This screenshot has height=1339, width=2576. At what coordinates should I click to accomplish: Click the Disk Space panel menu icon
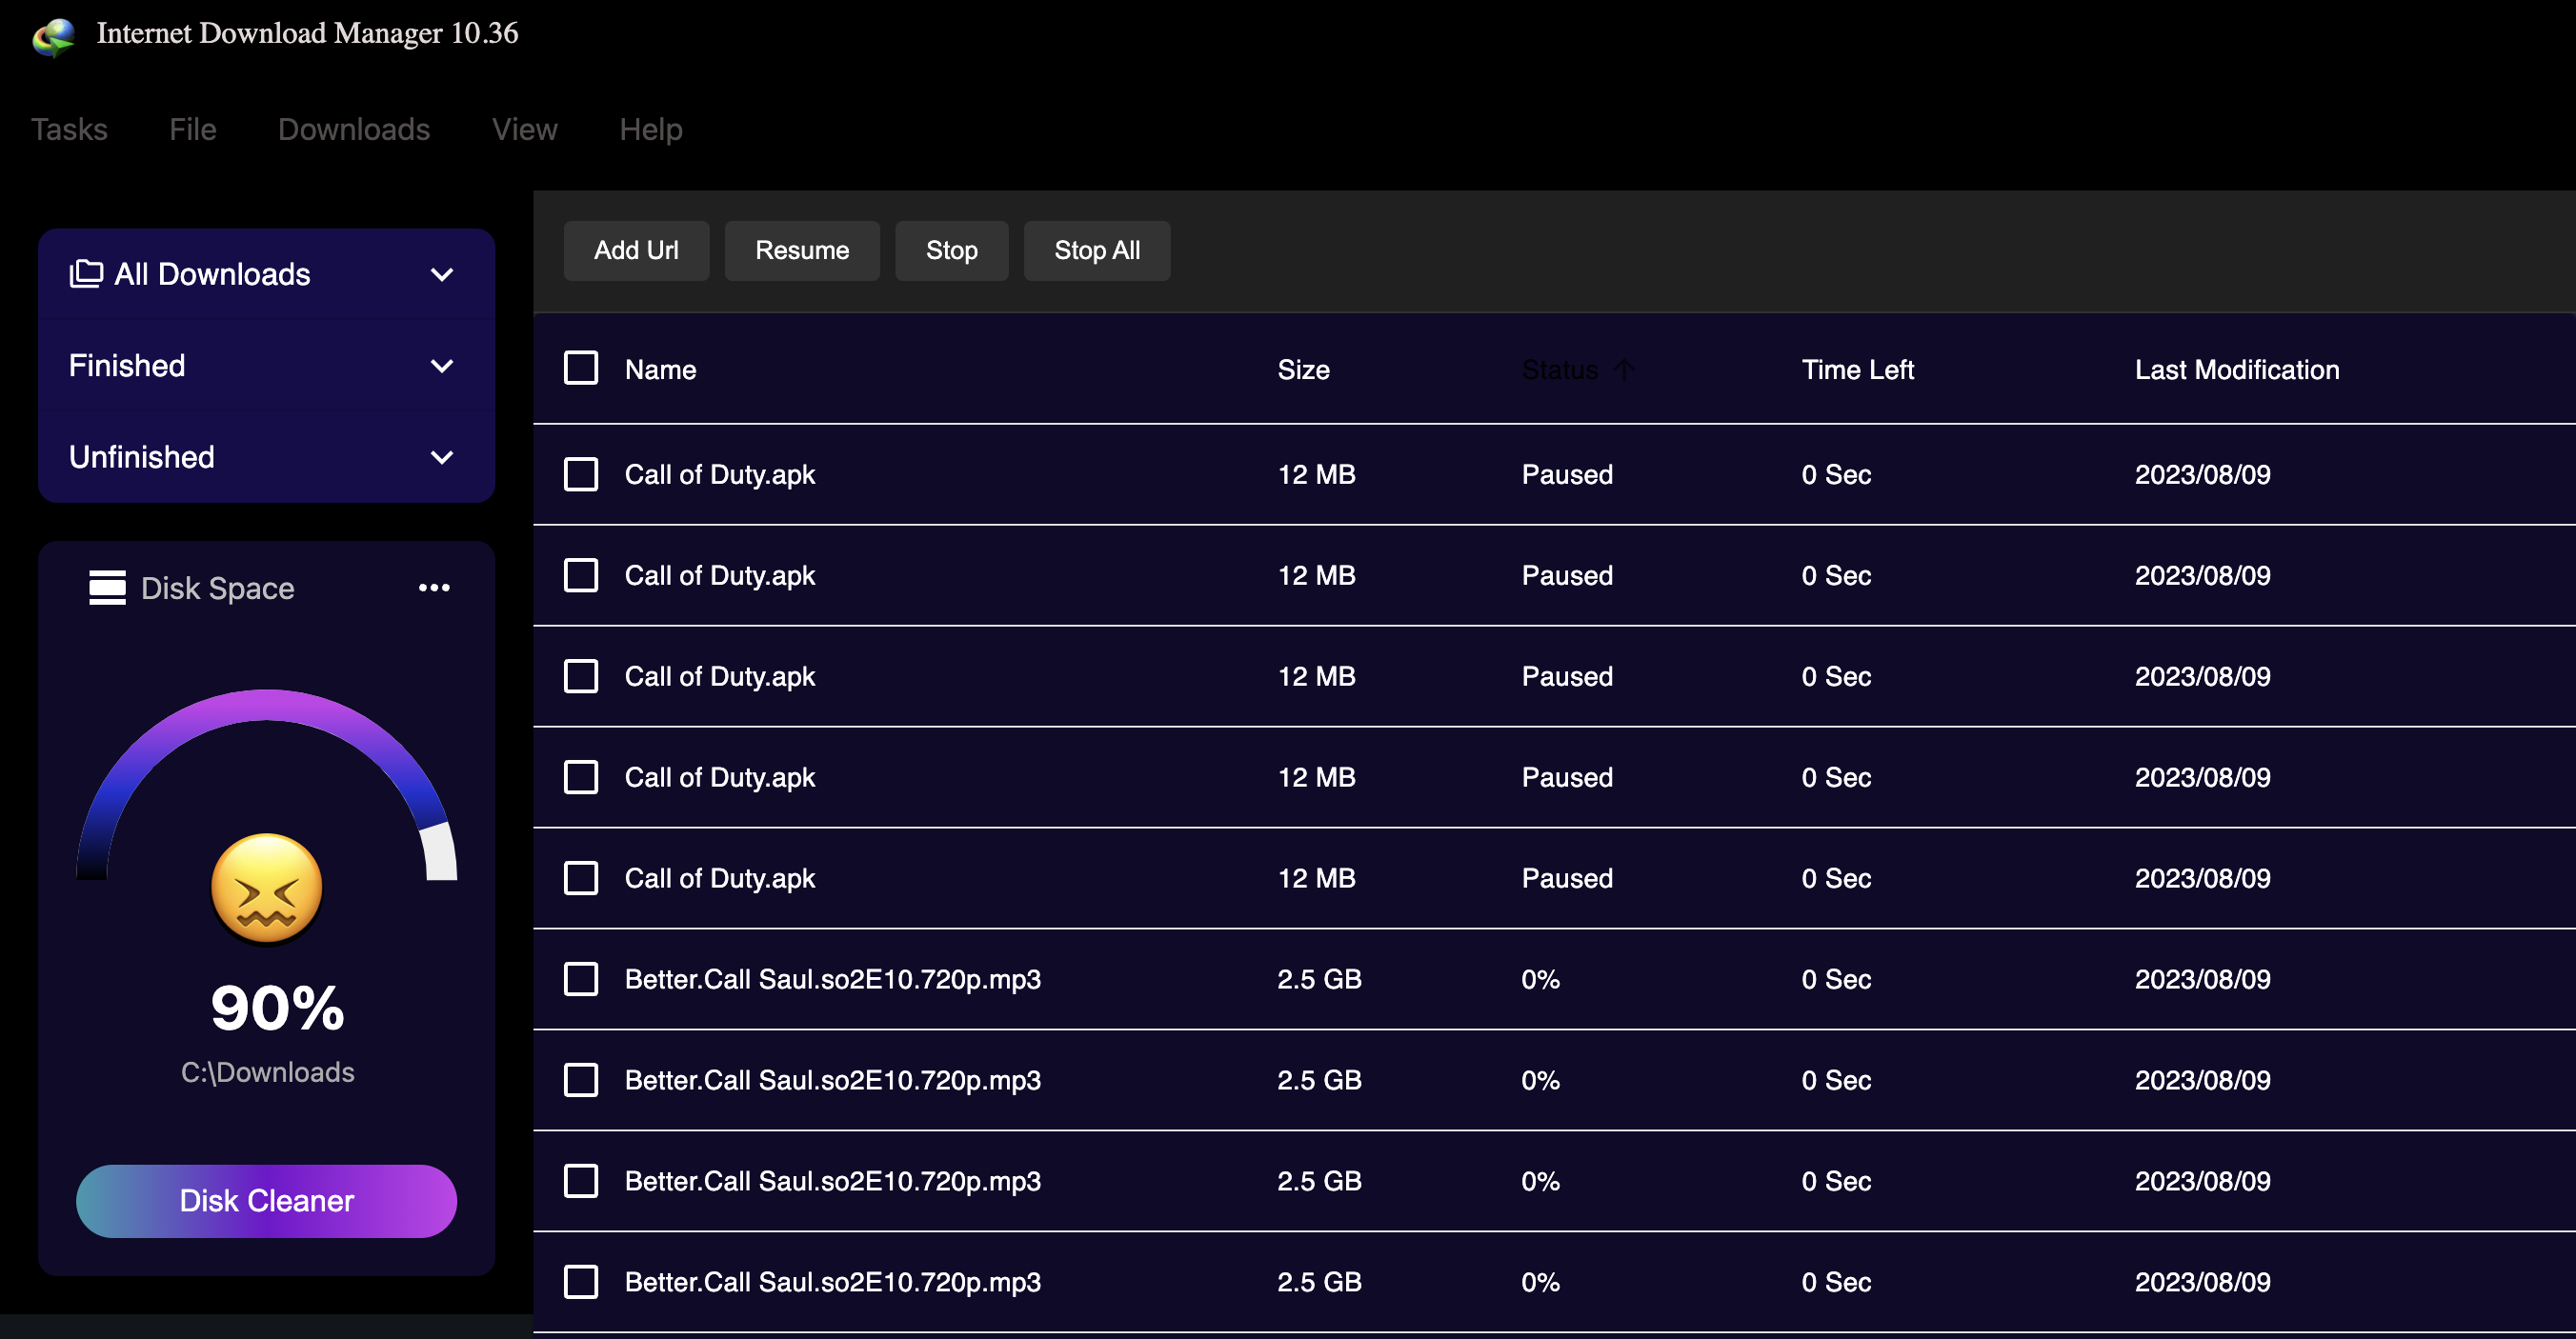[434, 588]
